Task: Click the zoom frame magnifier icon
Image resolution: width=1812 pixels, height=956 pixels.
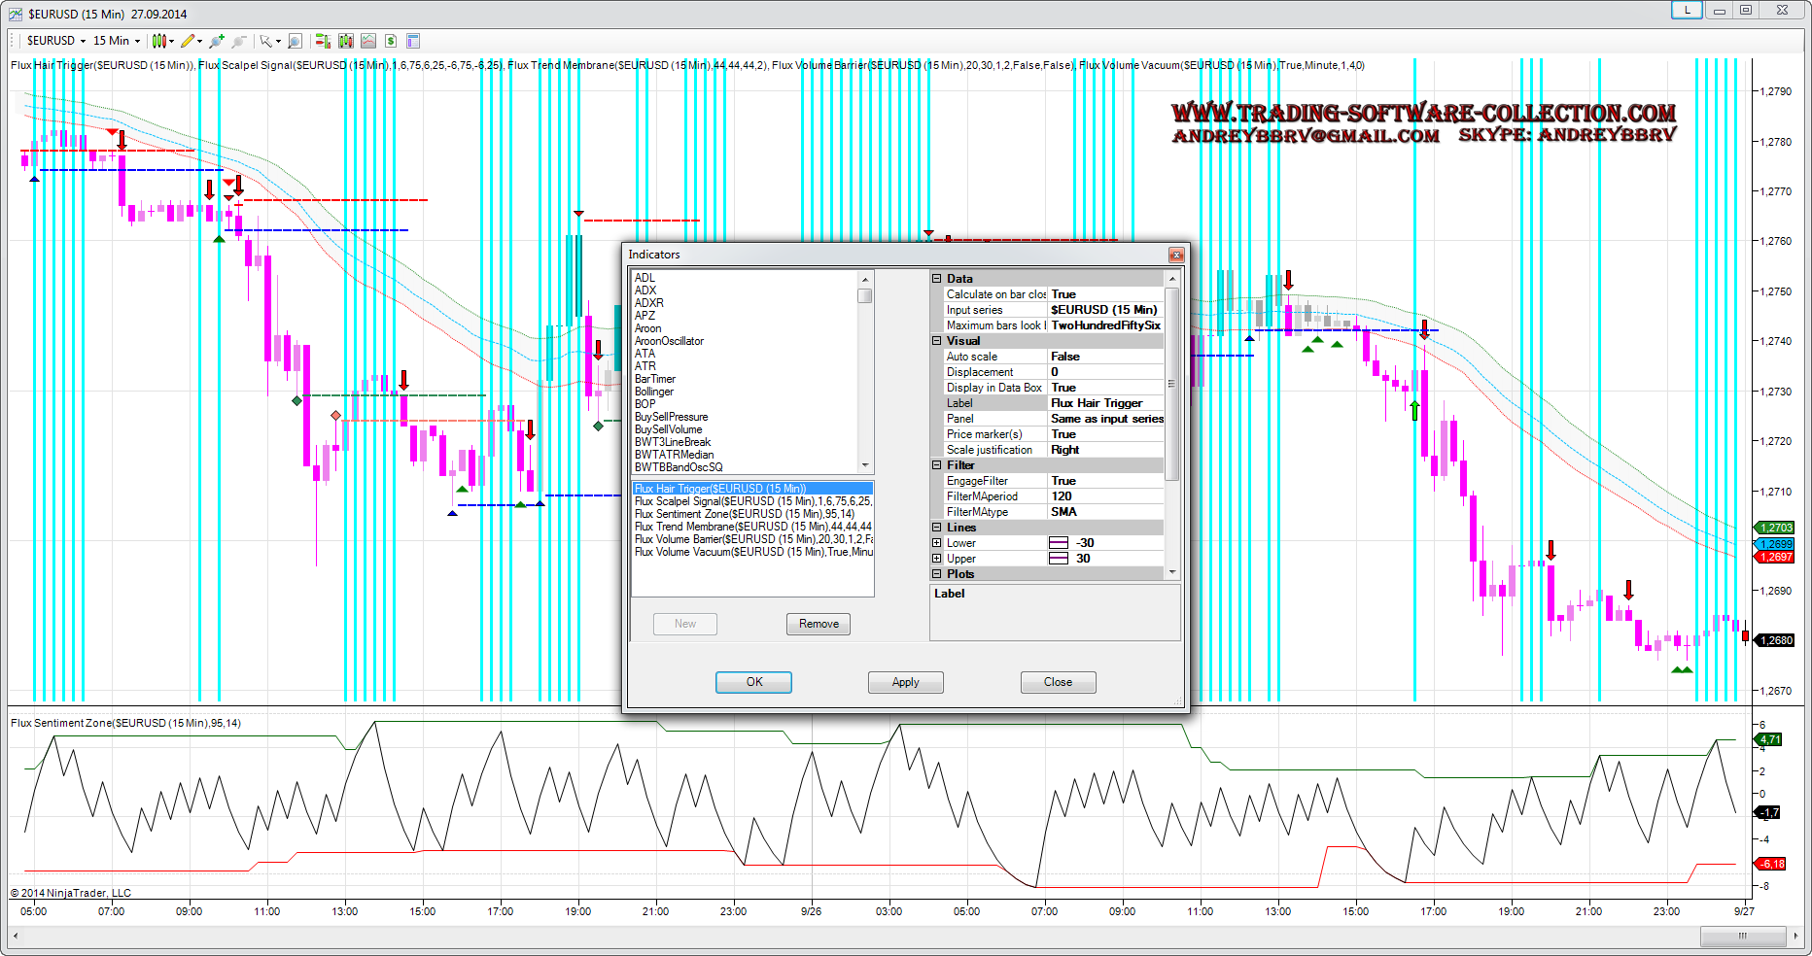Action: 295,41
